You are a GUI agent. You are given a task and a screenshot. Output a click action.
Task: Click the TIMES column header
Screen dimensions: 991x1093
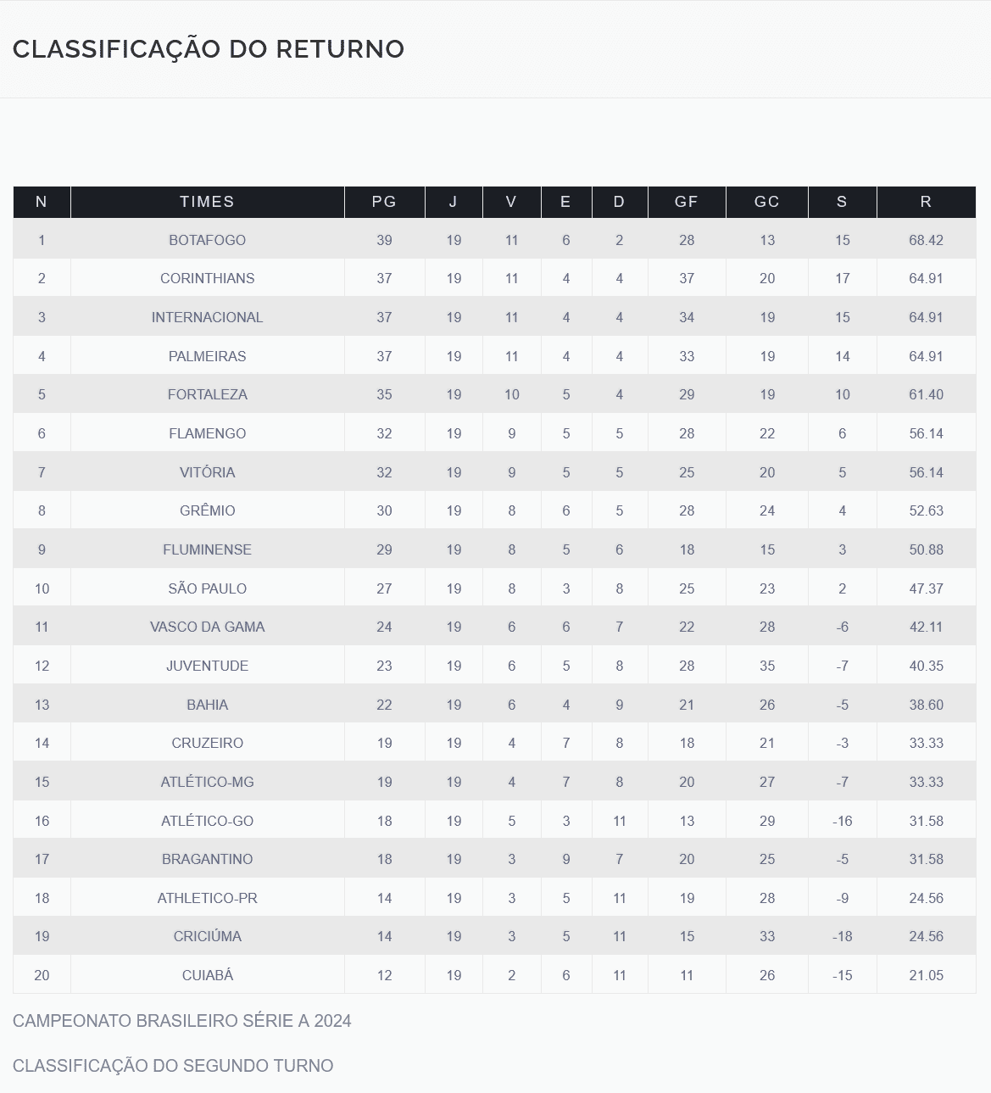207,202
